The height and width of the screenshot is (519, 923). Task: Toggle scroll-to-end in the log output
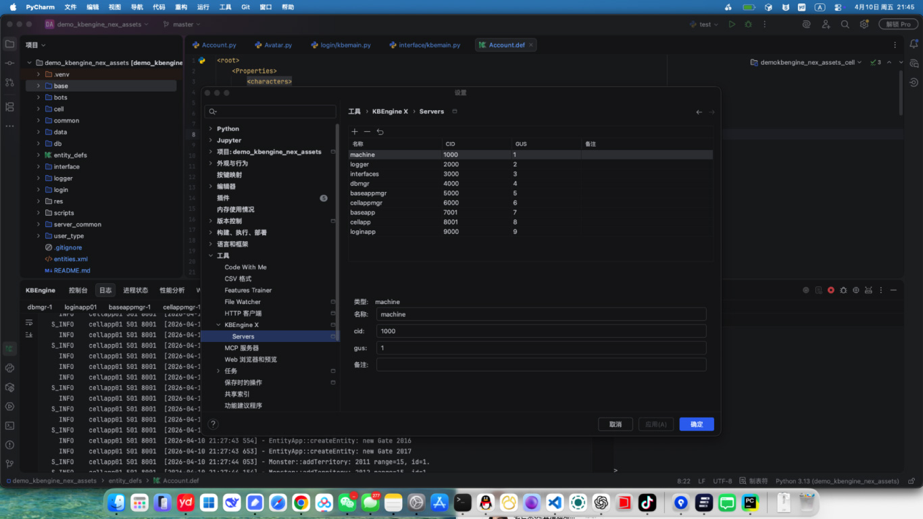(29, 334)
